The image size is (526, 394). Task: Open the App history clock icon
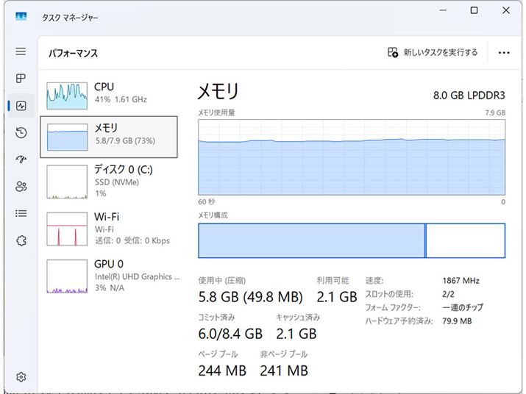tap(21, 132)
